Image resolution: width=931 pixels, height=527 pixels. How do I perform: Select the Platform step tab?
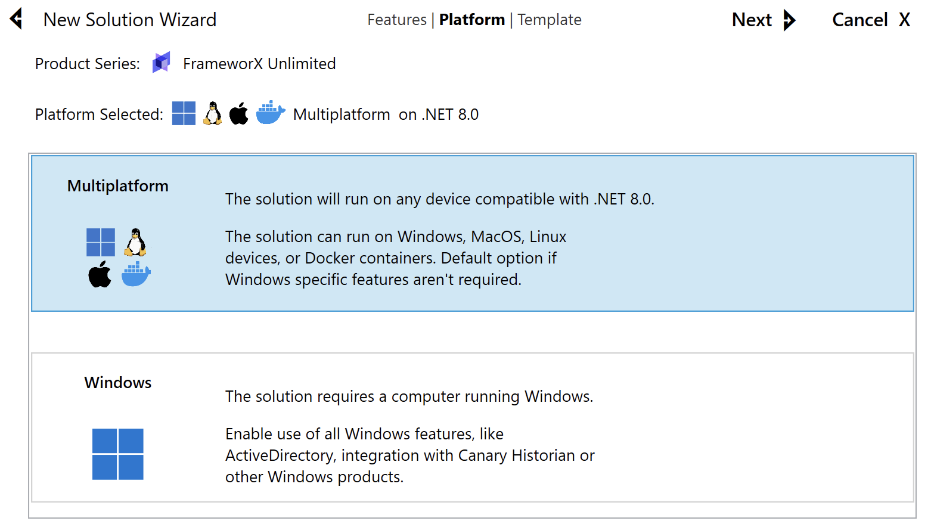(x=471, y=20)
